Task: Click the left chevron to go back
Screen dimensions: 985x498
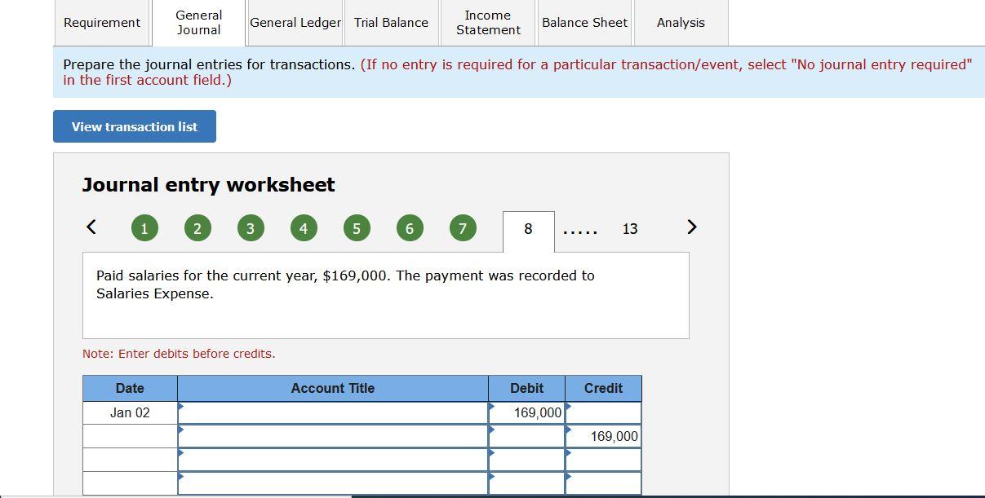Action: (x=91, y=227)
